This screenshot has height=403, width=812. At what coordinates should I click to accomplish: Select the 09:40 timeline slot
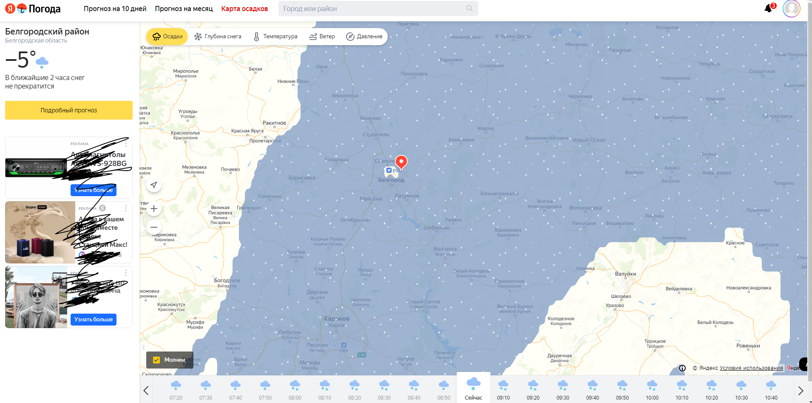point(593,390)
